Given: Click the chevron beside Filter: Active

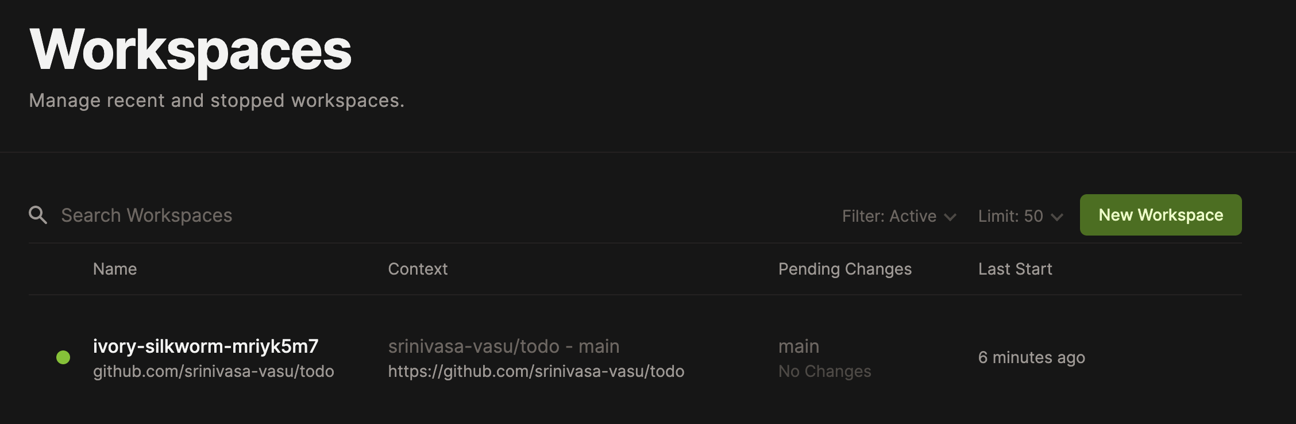Looking at the screenshot, I should pyautogui.click(x=950, y=217).
